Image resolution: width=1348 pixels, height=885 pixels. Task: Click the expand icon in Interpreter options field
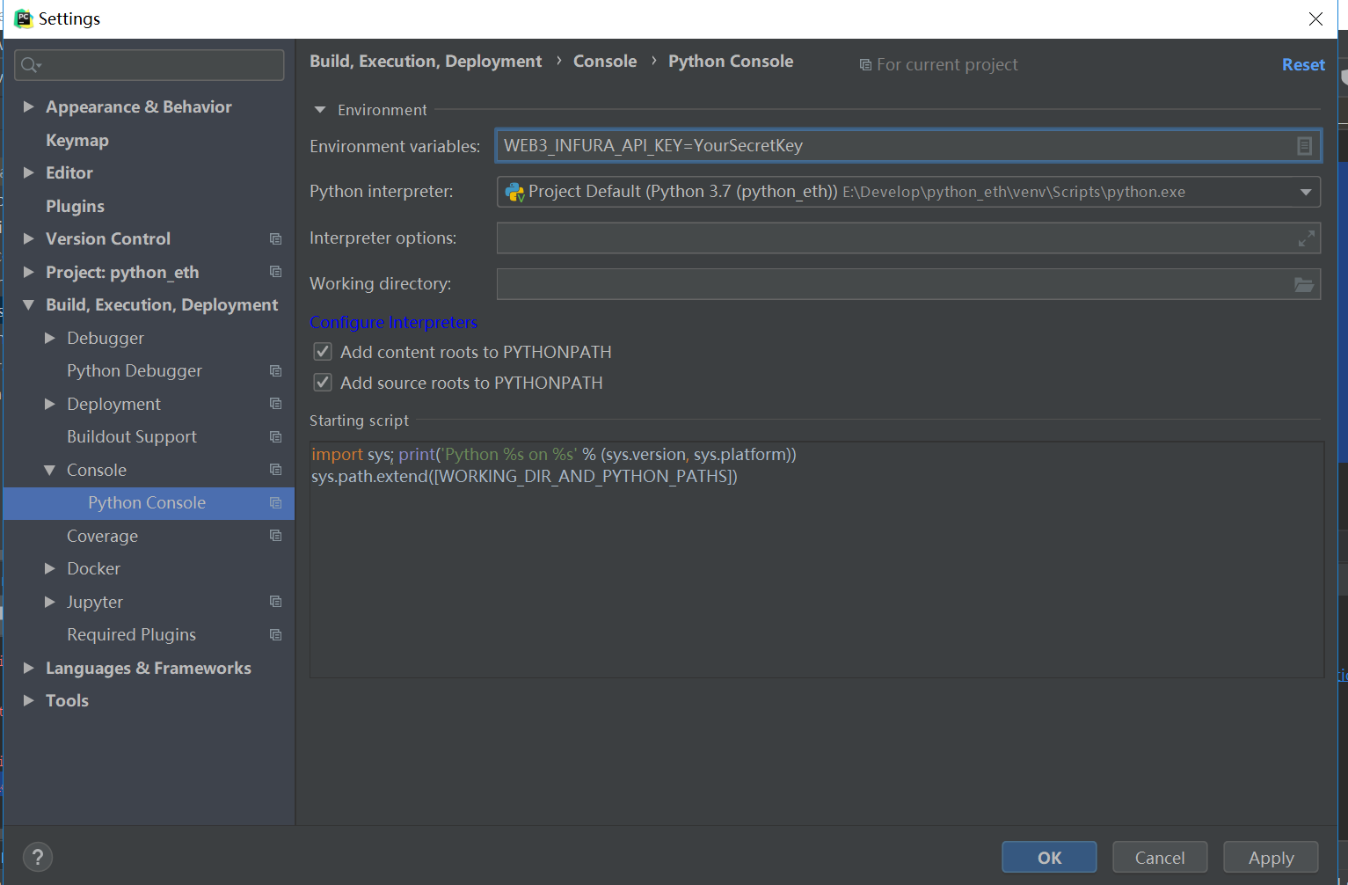1307,238
